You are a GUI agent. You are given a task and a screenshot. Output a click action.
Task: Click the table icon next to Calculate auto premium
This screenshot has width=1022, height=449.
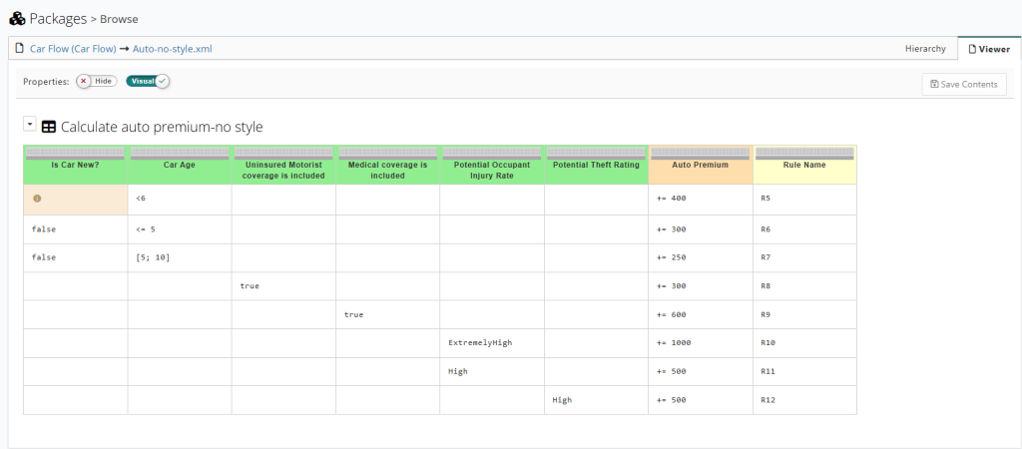click(x=49, y=127)
